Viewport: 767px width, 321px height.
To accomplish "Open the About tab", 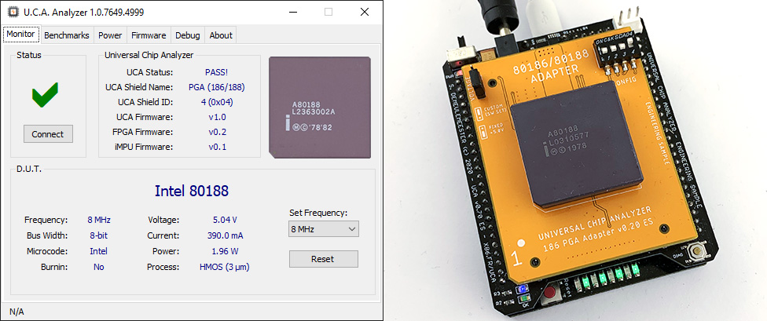I will (221, 35).
